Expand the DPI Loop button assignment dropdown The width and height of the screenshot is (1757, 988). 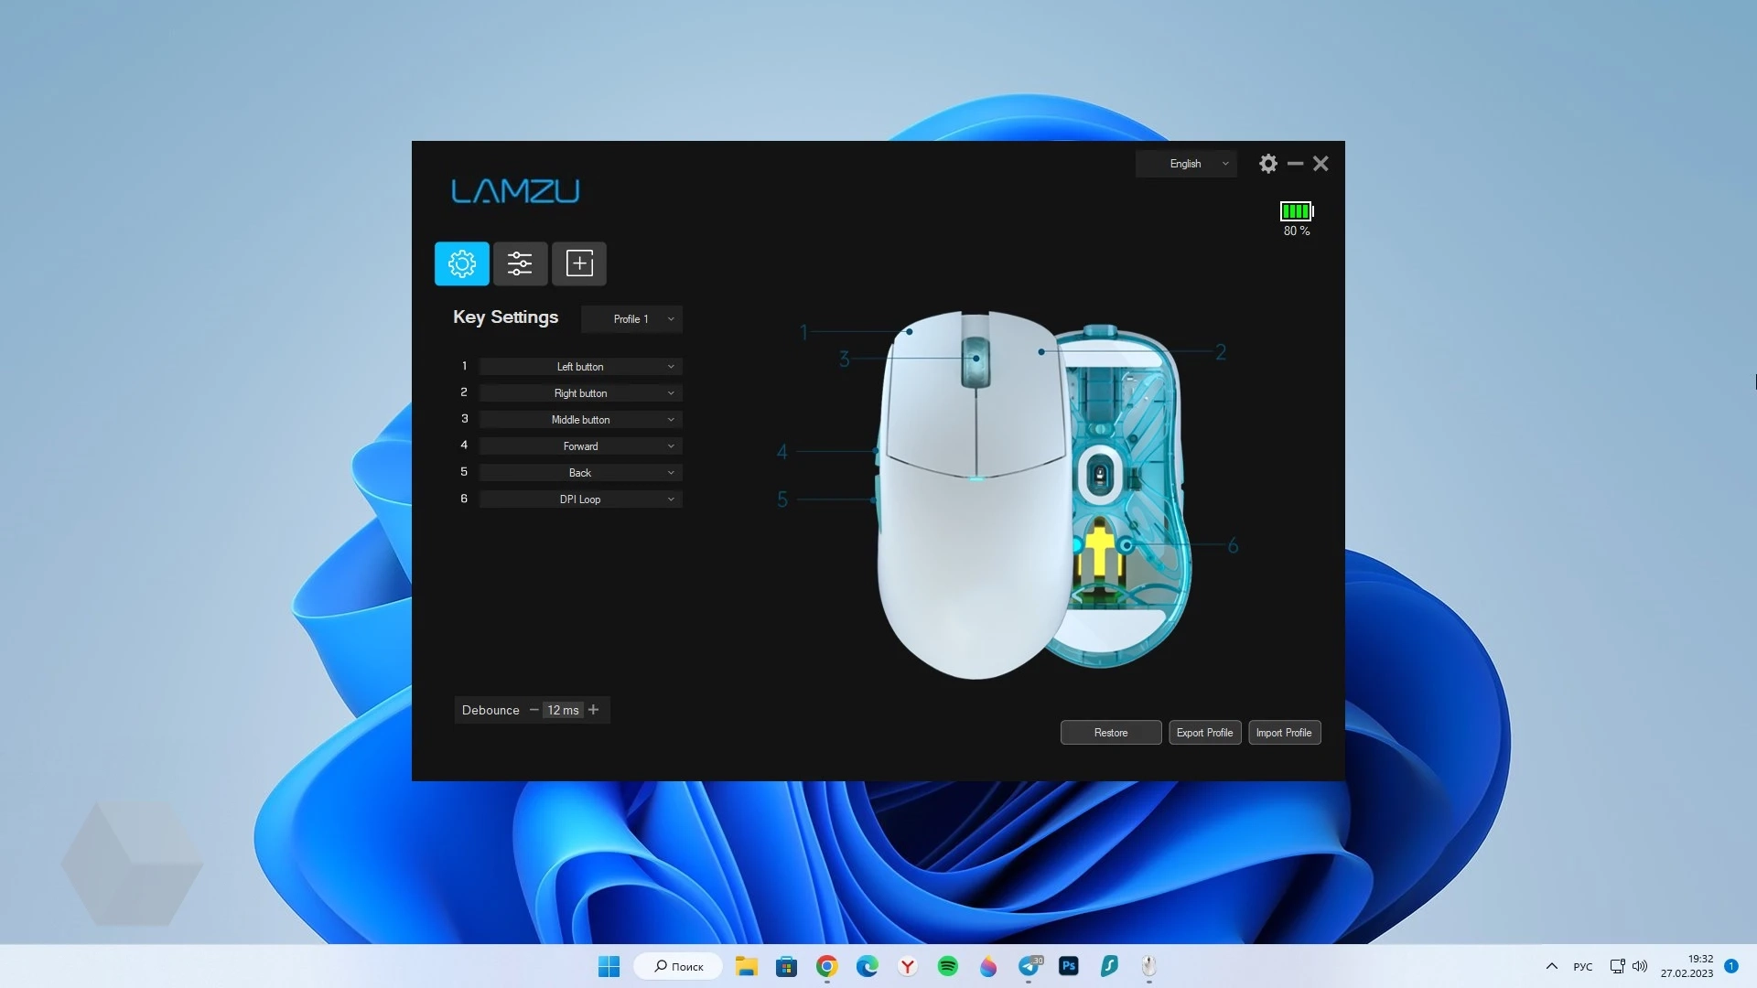[670, 499]
